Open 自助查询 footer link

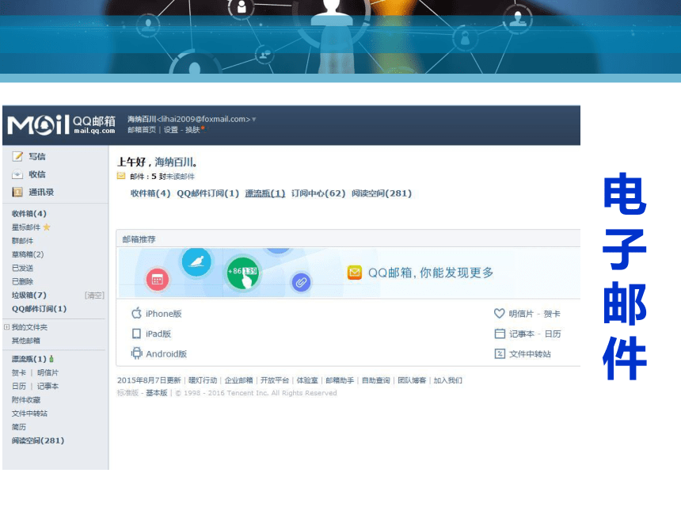click(x=376, y=380)
